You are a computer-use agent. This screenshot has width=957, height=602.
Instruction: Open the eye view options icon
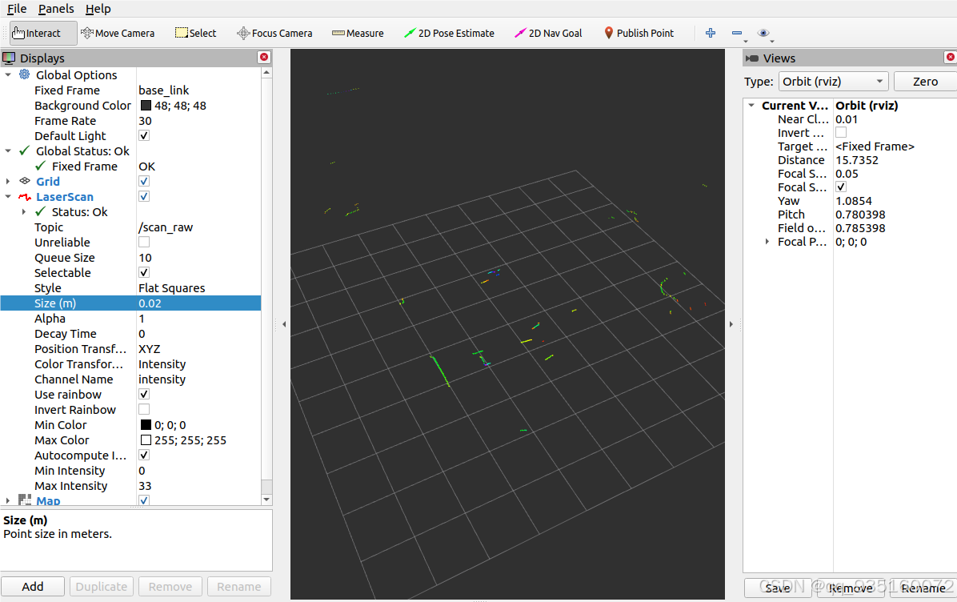[763, 33]
